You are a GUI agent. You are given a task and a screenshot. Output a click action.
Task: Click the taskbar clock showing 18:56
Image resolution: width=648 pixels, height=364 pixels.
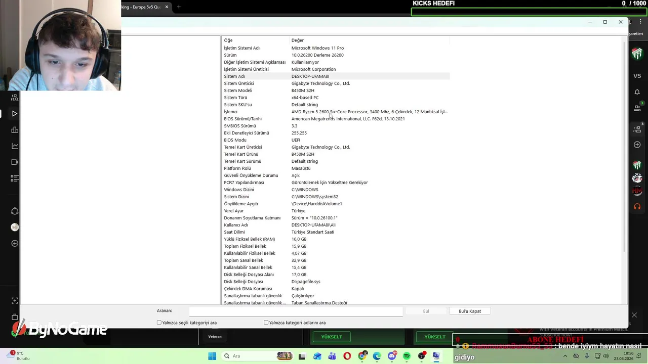coord(623,356)
